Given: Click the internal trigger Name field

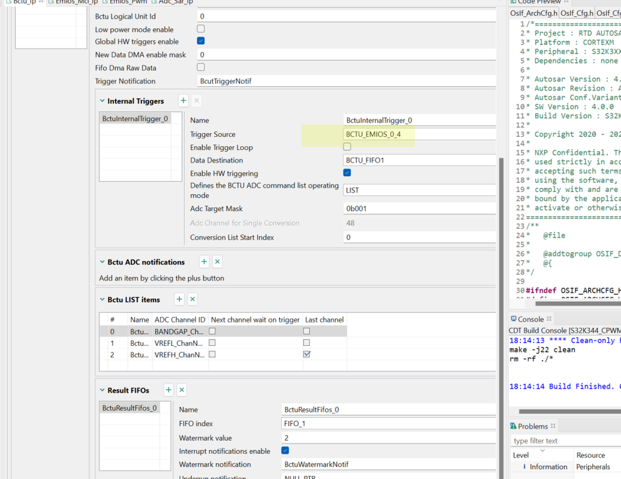Looking at the screenshot, I should (x=419, y=120).
